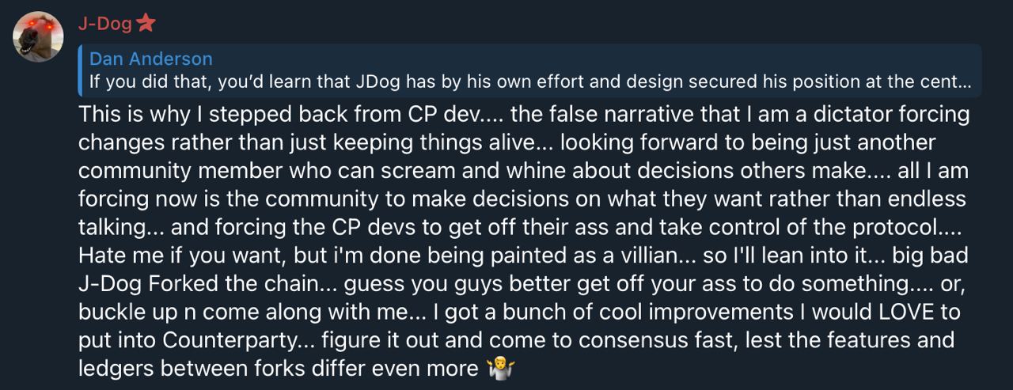This screenshot has width=1013, height=390.
Task: Click the shrugging person emoji at message end
Action: point(502,369)
